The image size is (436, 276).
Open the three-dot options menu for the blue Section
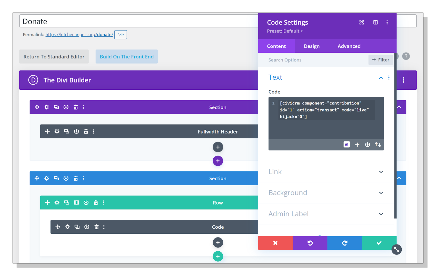click(x=83, y=178)
